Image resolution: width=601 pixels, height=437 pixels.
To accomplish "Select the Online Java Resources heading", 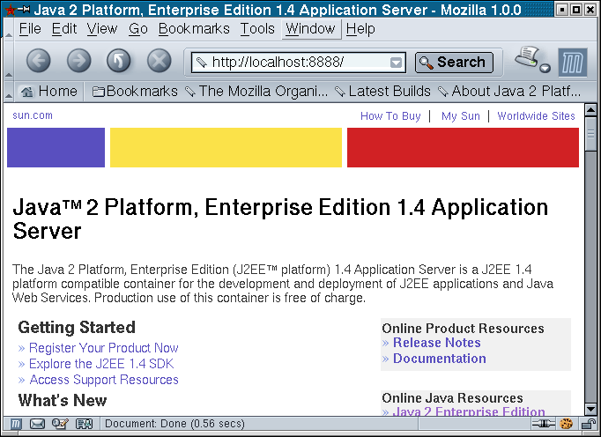I will (x=452, y=398).
